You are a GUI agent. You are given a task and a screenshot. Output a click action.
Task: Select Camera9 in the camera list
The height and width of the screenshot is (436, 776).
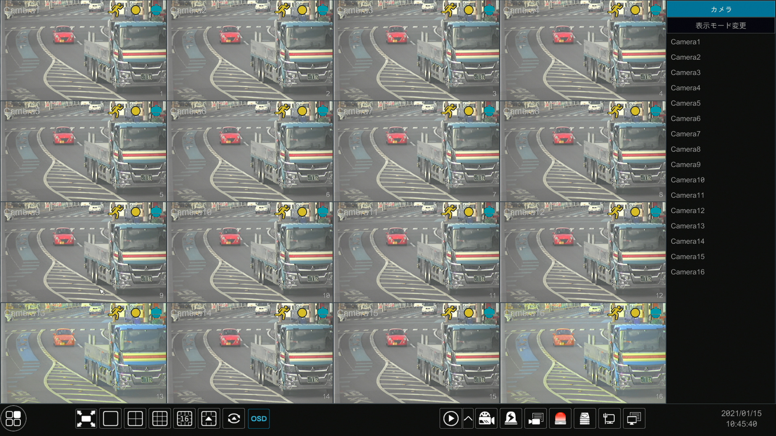coord(721,165)
